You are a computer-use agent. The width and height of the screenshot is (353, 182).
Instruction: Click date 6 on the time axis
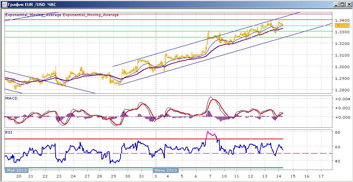pos(196,176)
